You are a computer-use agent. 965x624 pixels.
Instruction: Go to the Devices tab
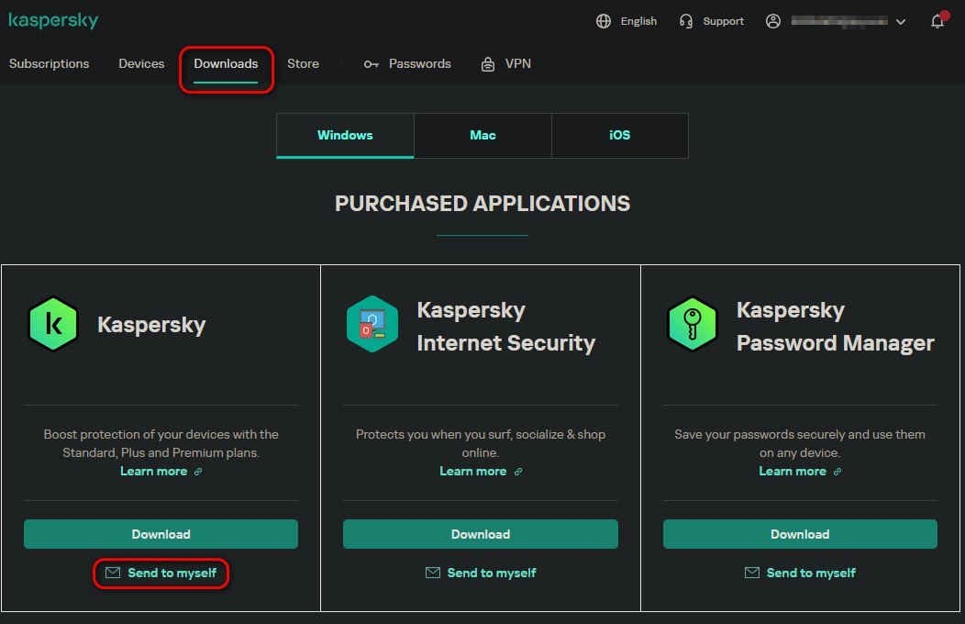point(141,64)
